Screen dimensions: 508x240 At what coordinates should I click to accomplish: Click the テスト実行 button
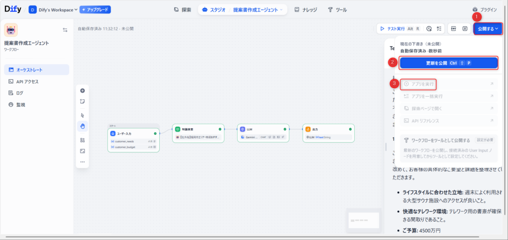click(395, 29)
